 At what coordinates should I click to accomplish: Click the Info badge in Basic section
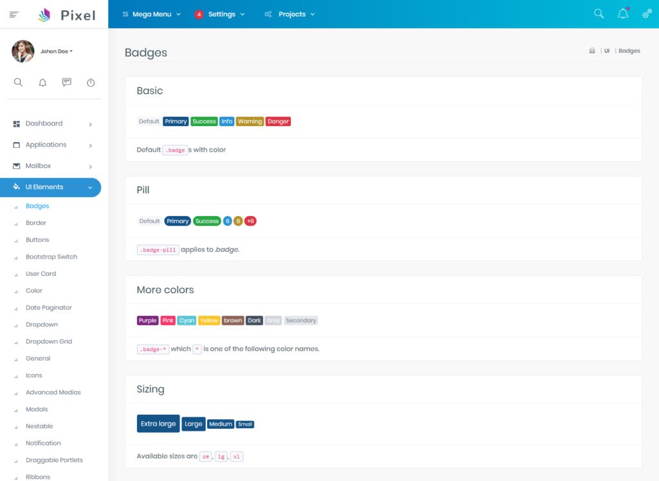[227, 122]
